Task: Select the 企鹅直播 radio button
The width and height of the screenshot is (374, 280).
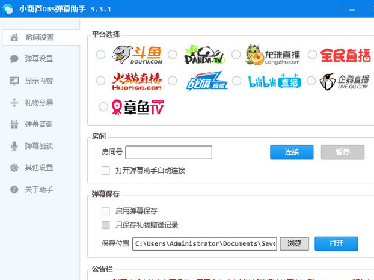Action: point(311,81)
